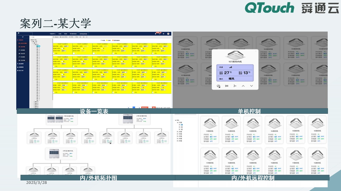Expand 2号楼 in the building tree

pyautogui.click(x=178, y=132)
